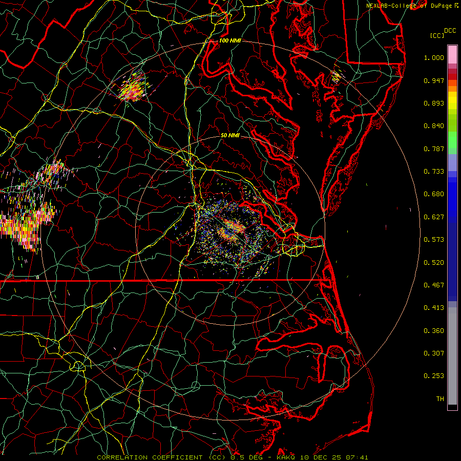Click the 0.413 scale value
This screenshot has height=461, width=461.
[x=434, y=308]
